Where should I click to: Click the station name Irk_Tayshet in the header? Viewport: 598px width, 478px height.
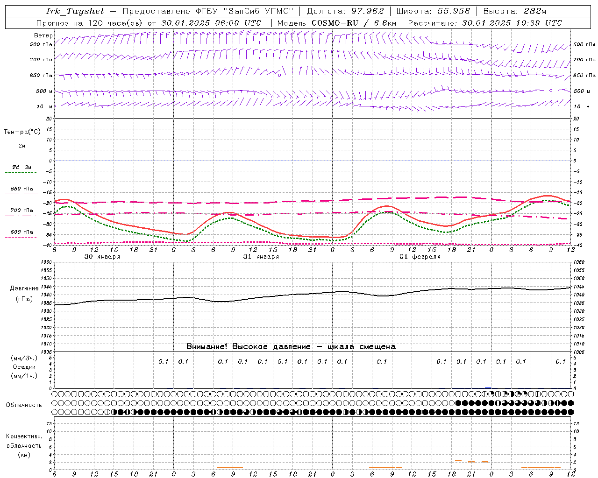tap(75, 11)
